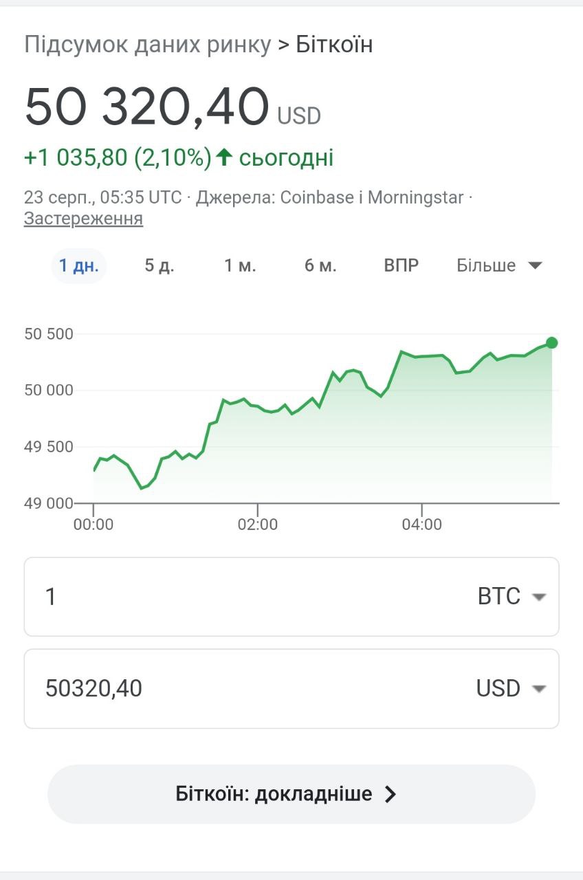Viewport: 583px width, 880px height.
Task: Show the 1 м. chart range
Action: click(x=240, y=266)
